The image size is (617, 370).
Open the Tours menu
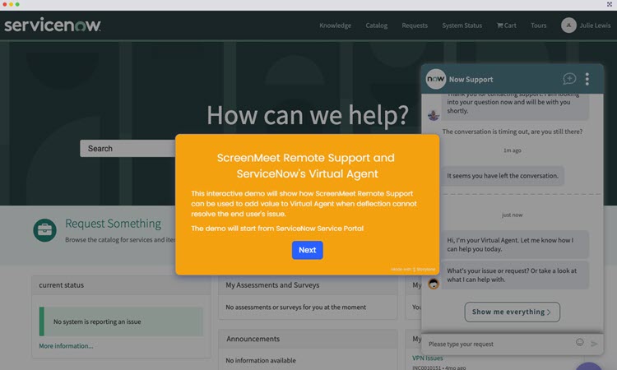click(x=538, y=25)
